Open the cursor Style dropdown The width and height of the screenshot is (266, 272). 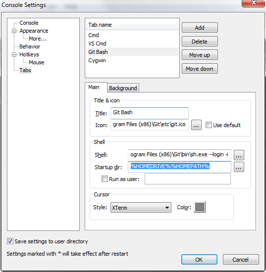click(x=141, y=208)
